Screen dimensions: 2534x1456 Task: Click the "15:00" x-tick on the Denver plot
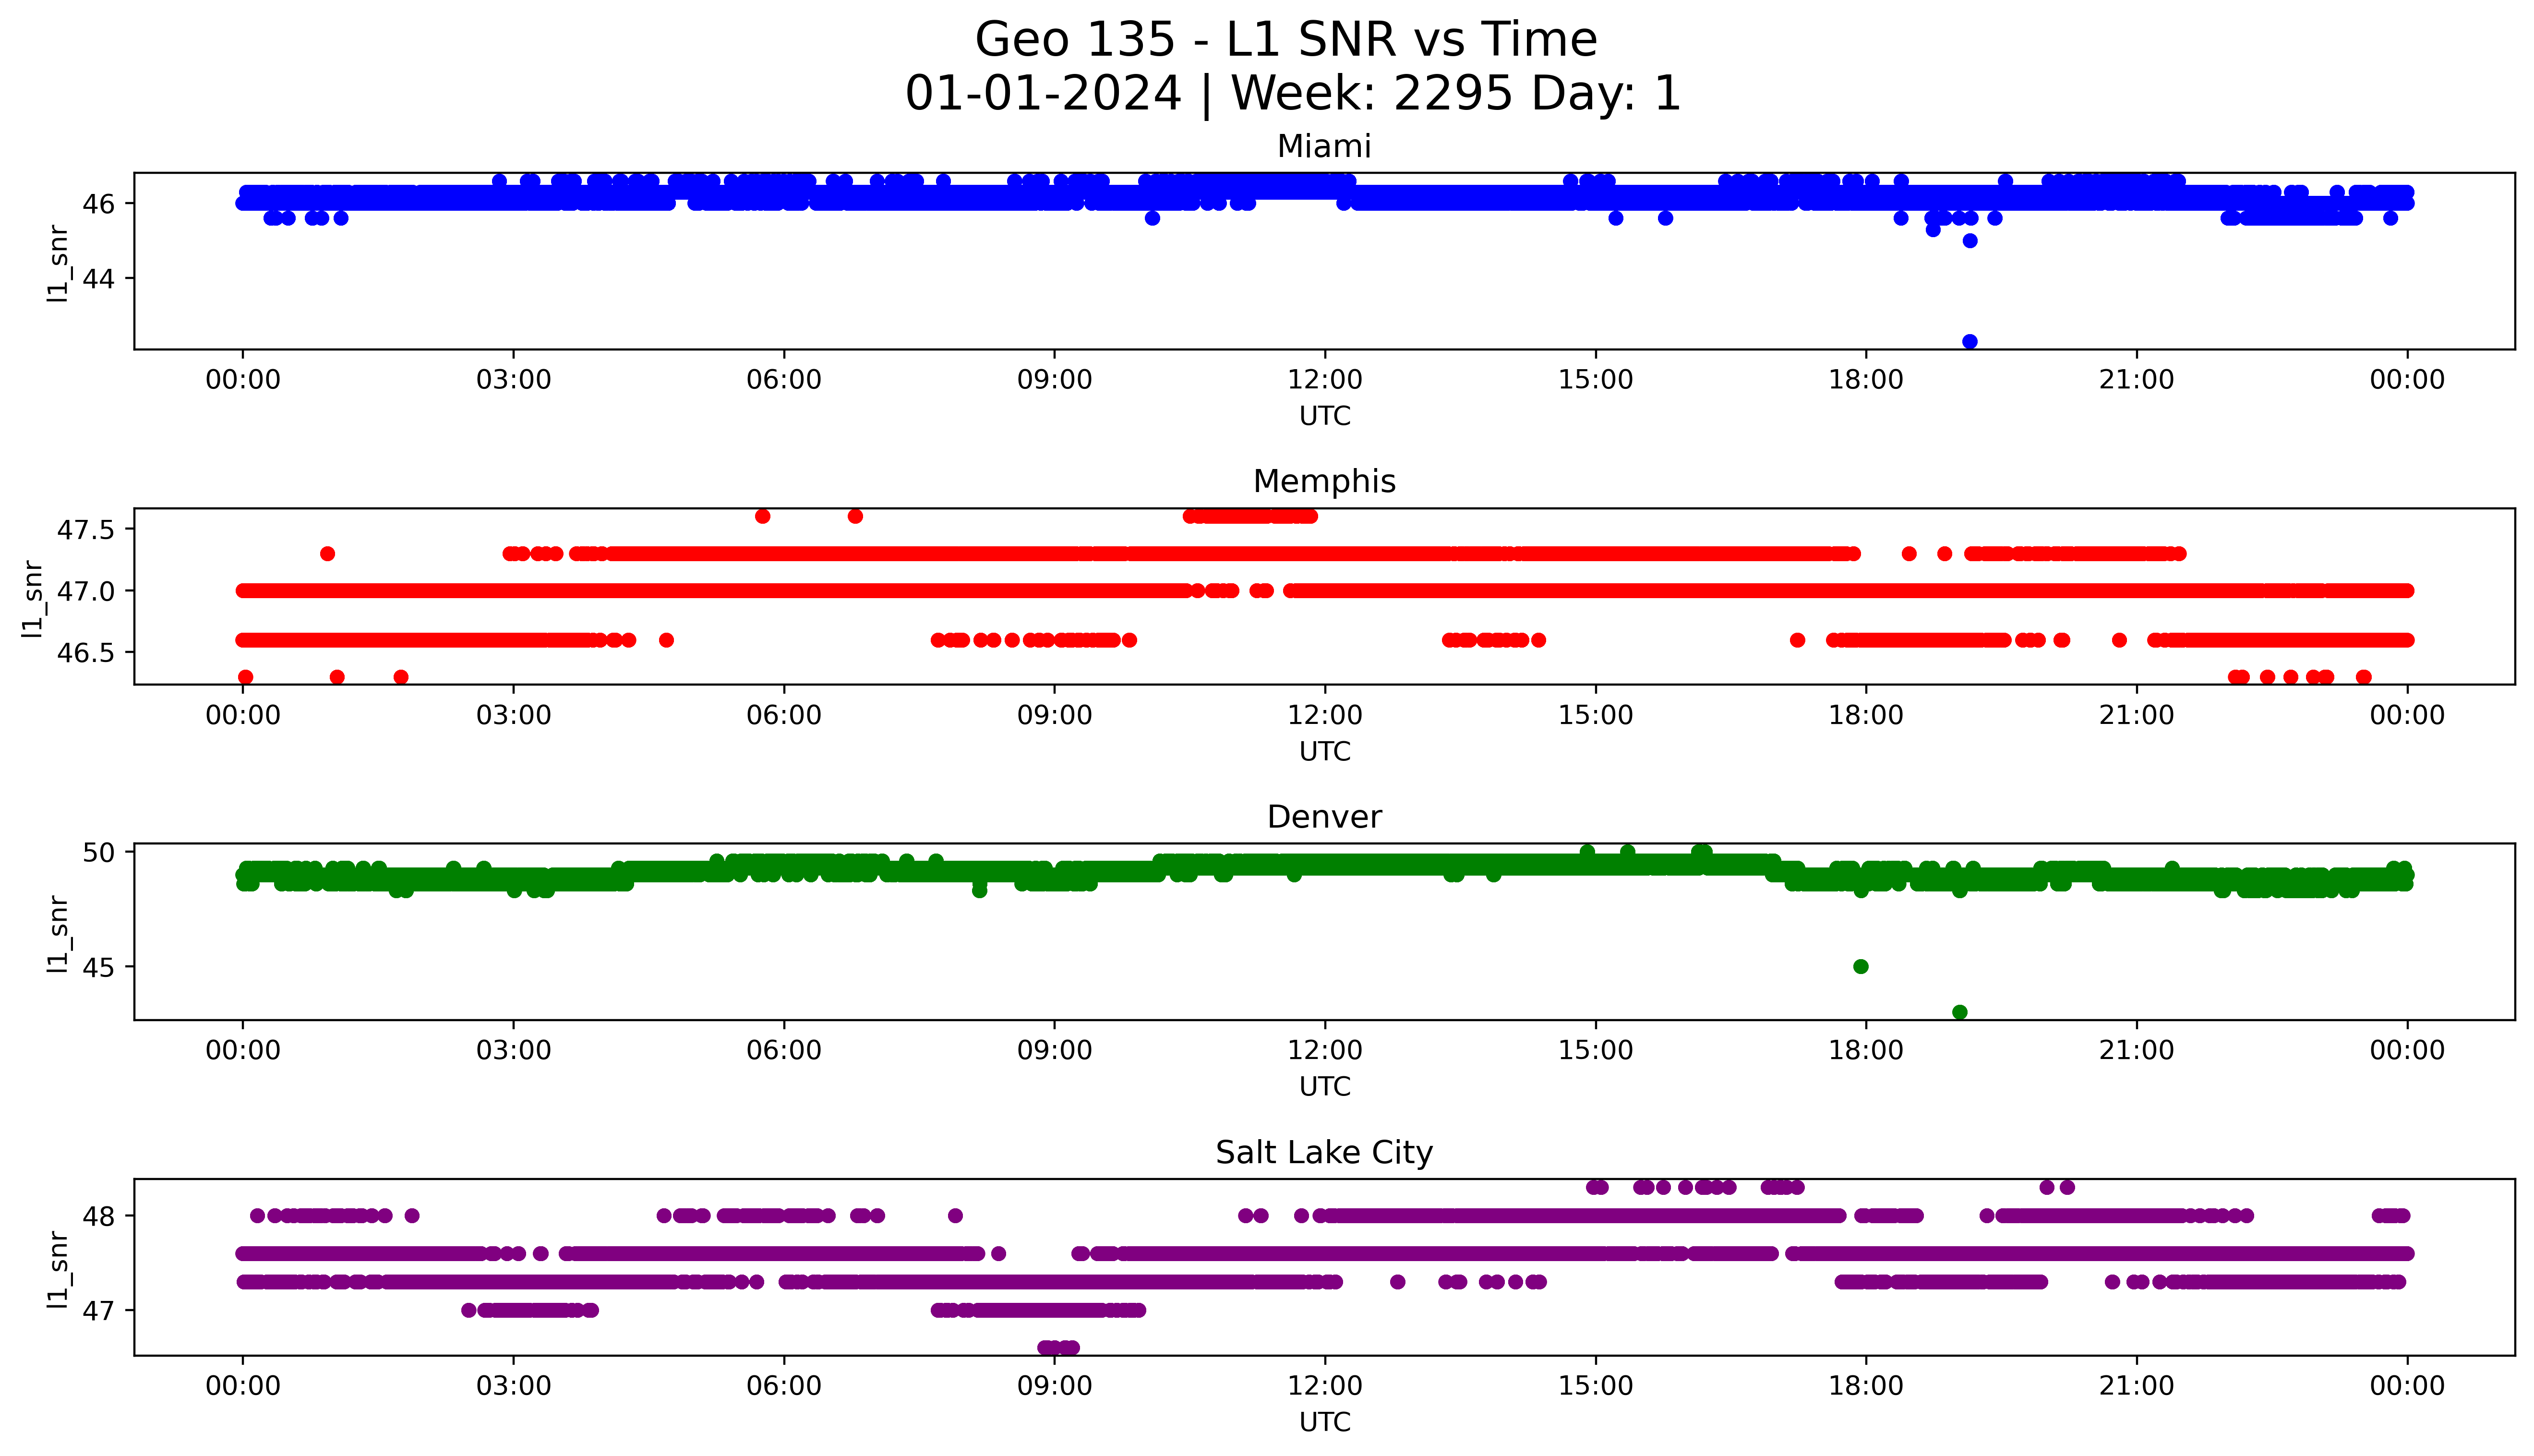pyautogui.click(x=1596, y=1050)
